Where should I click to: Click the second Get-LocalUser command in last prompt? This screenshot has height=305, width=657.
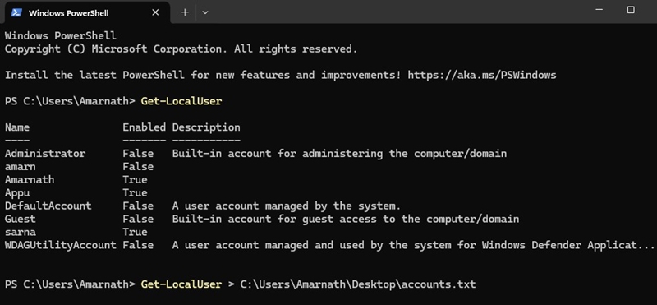click(x=181, y=284)
